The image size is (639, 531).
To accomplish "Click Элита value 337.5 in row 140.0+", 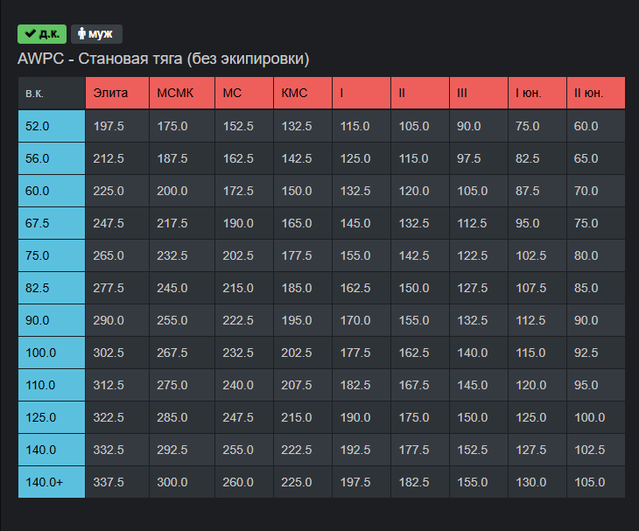I will click(117, 482).
